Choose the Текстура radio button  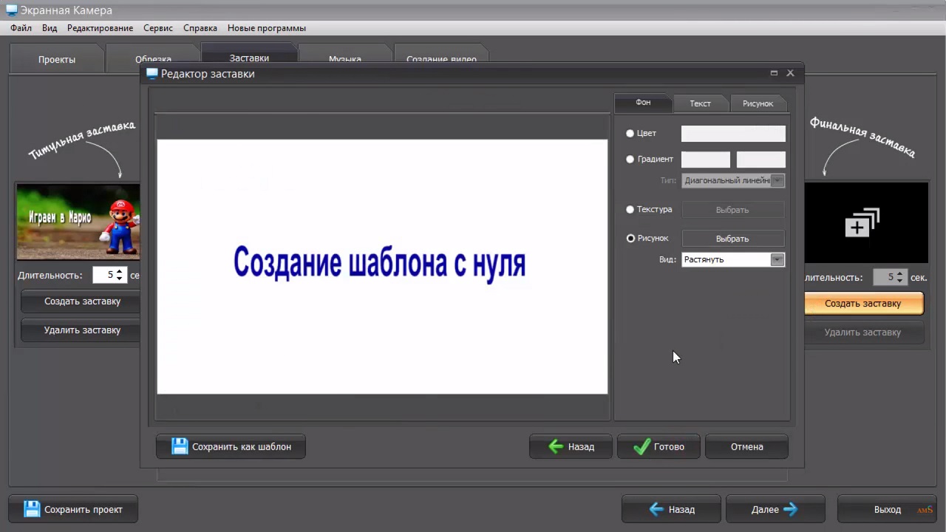(630, 210)
